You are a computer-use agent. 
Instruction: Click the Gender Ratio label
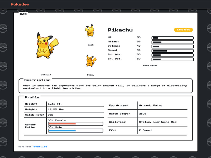pyautogui.click(x=30, y=126)
